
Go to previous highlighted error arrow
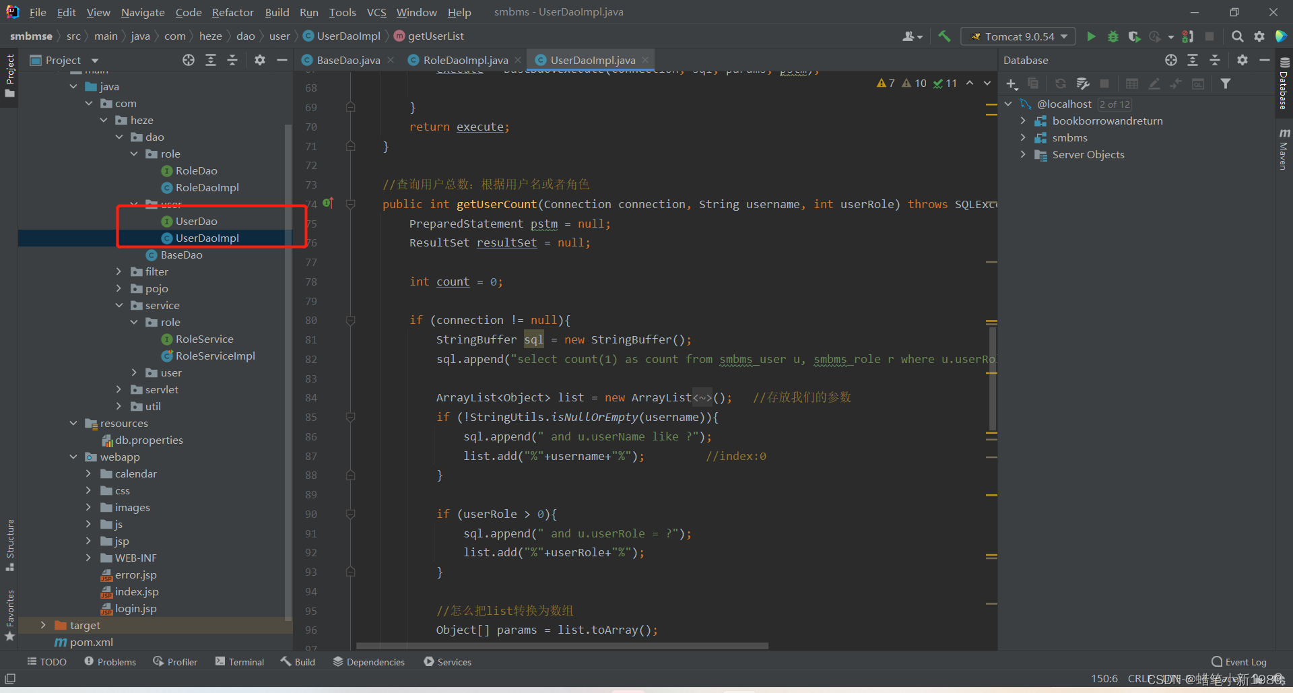pos(970,83)
